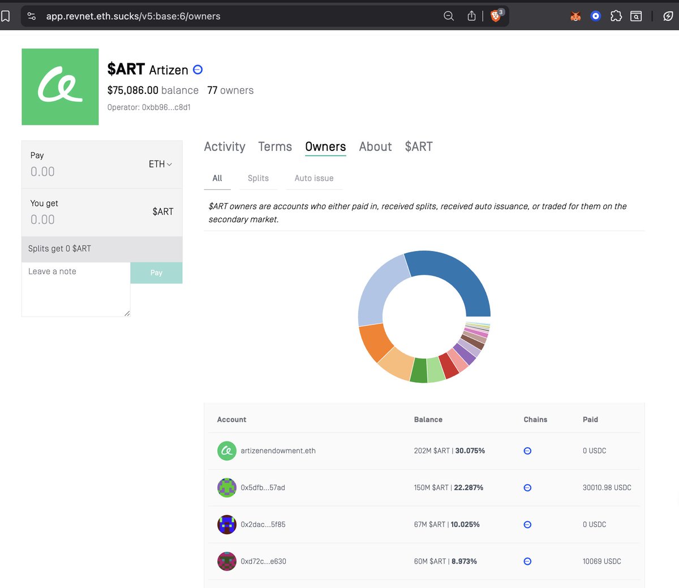Click the 60M $ART | 8.973% balance cell
The width and height of the screenshot is (679, 588).
pos(445,561)
